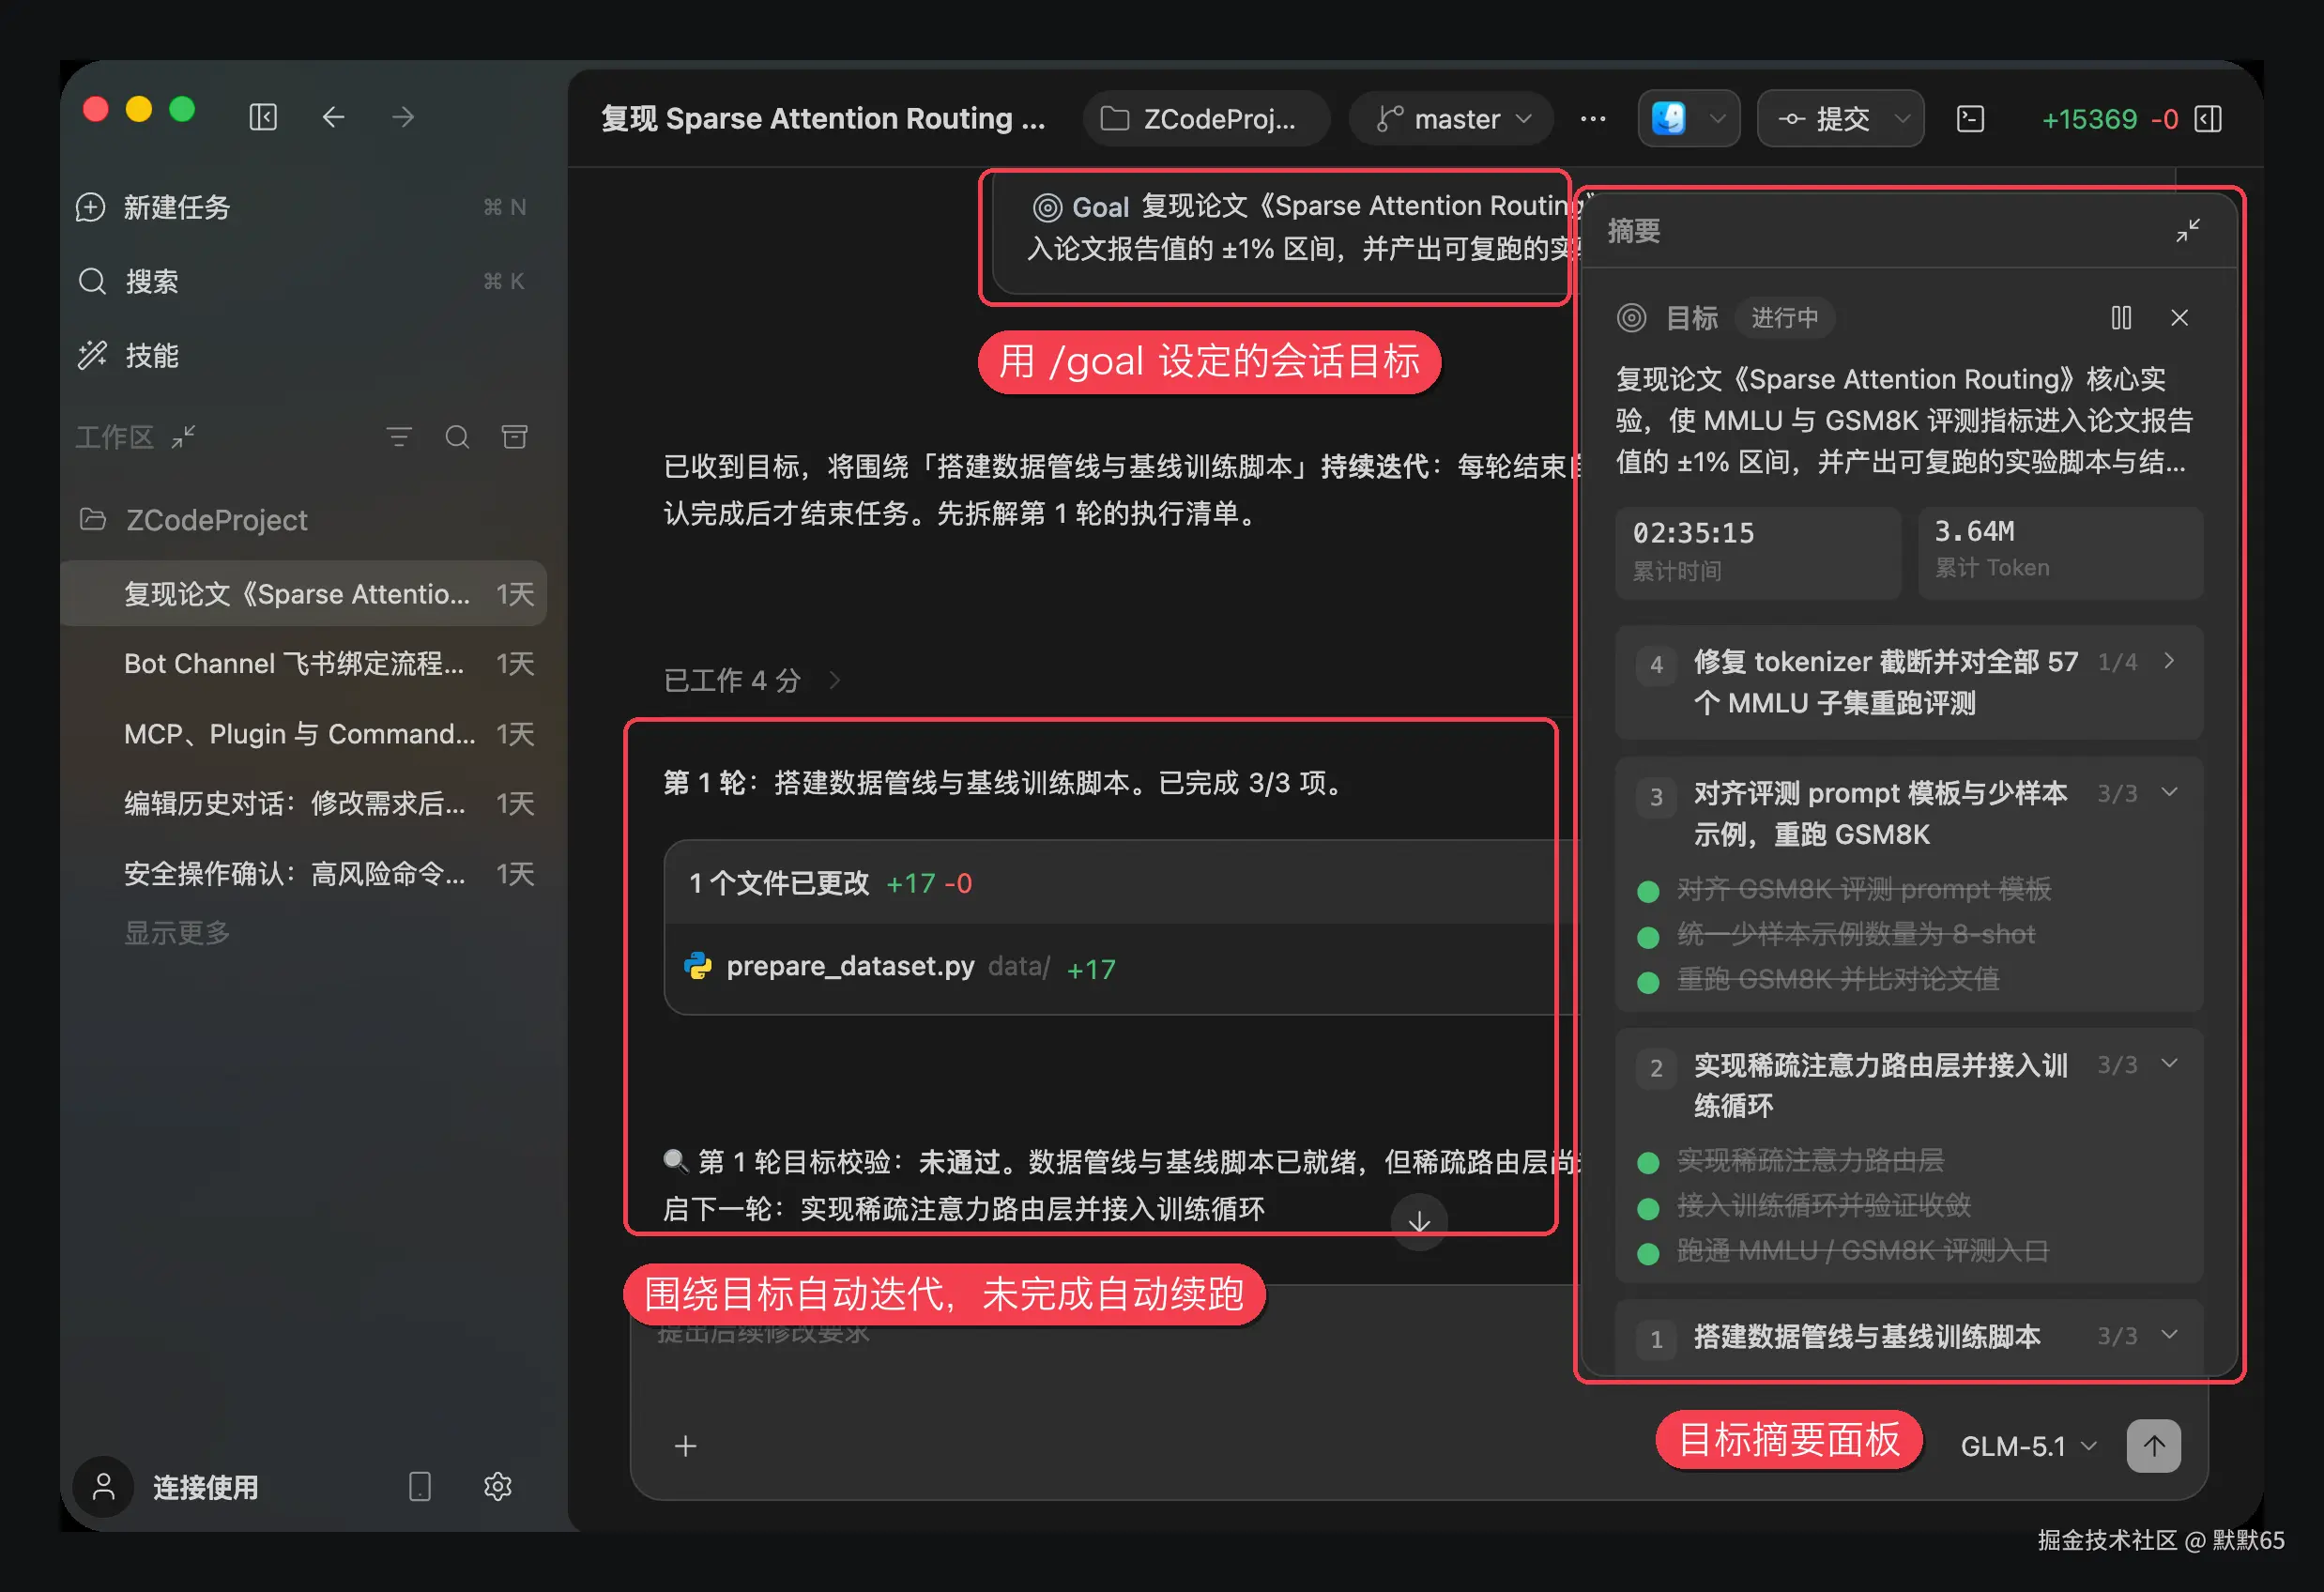
Task: Open the GLM-5.1 model dropdown
Action: click(2028, 1446)
